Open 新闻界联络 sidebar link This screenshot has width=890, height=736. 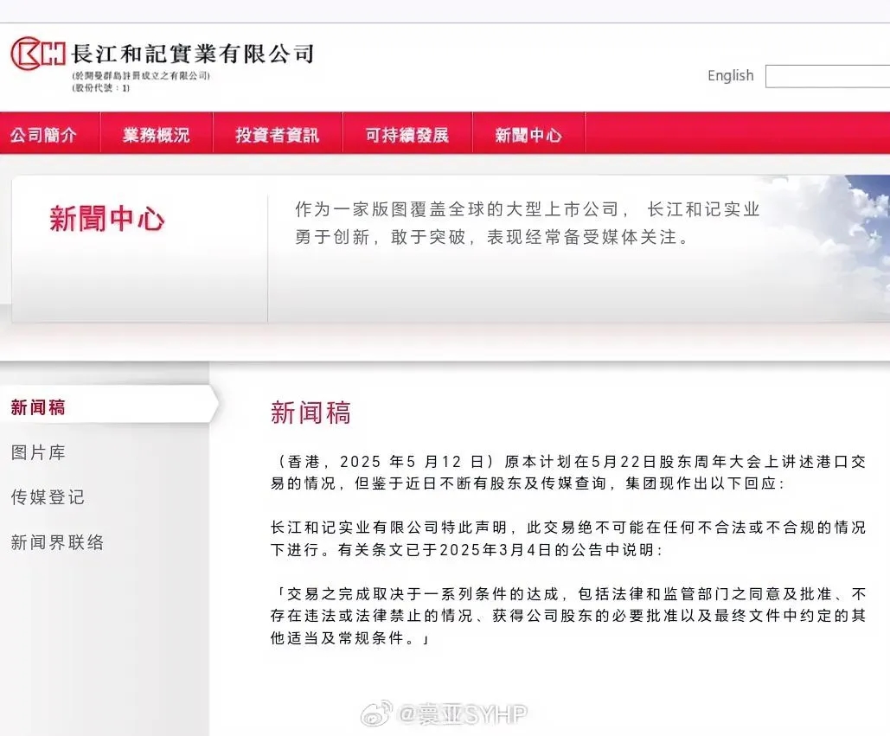[x=57, y=542]
